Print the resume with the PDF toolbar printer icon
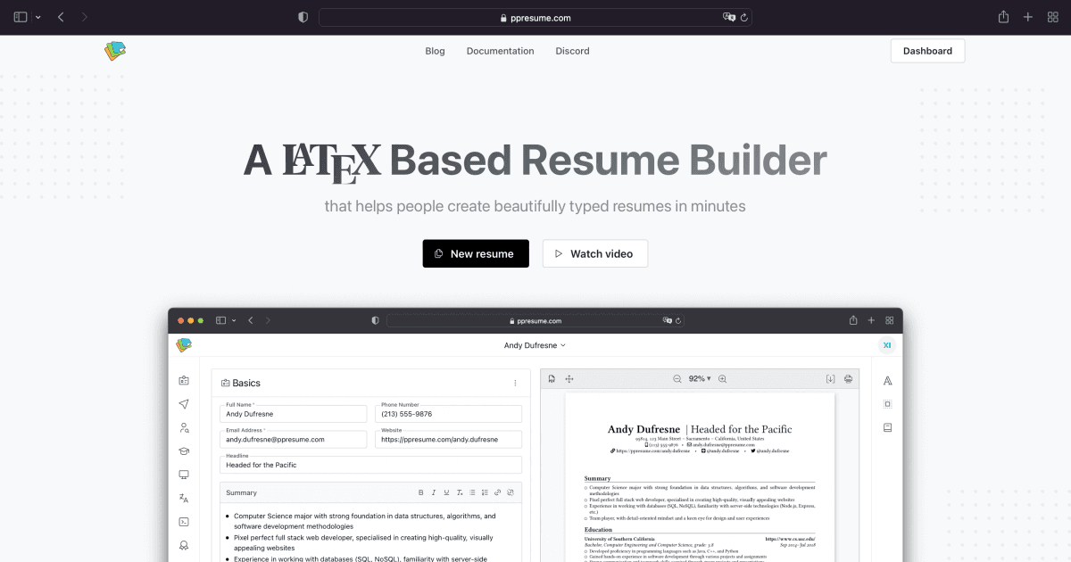This screenshot has height=562, width=1071. [848, 379]
